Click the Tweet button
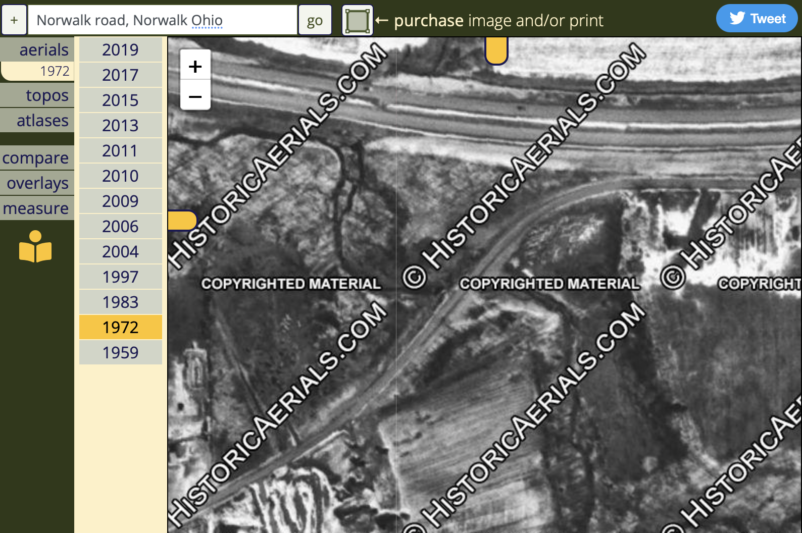Screen dimensions: 802x533 (757, 19)
